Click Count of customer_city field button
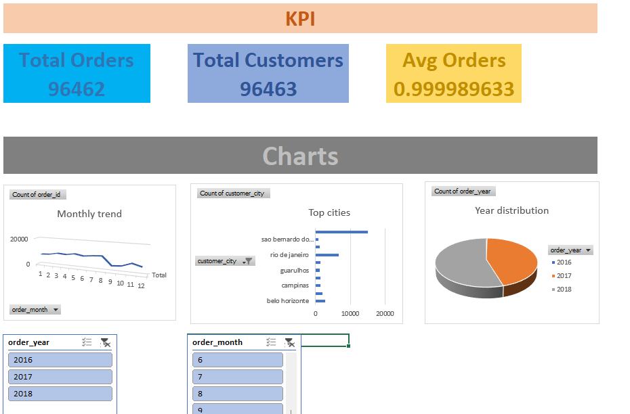 pos(234,193)
